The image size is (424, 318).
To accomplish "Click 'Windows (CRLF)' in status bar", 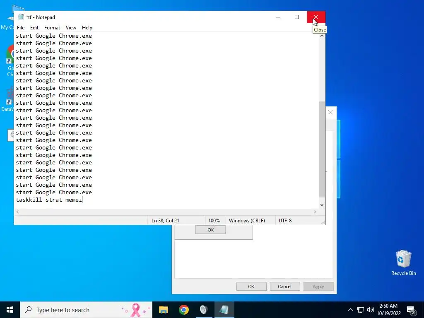I will click(247, 221).
